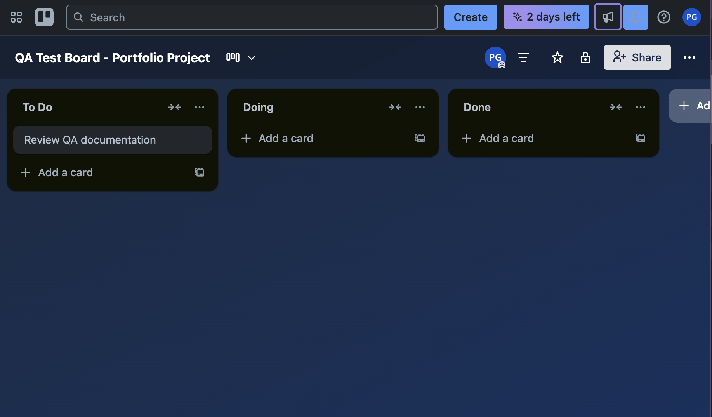Open the board visibility lock icon
The width and height of the screenshot is (712, 417).
pos(585,57)
